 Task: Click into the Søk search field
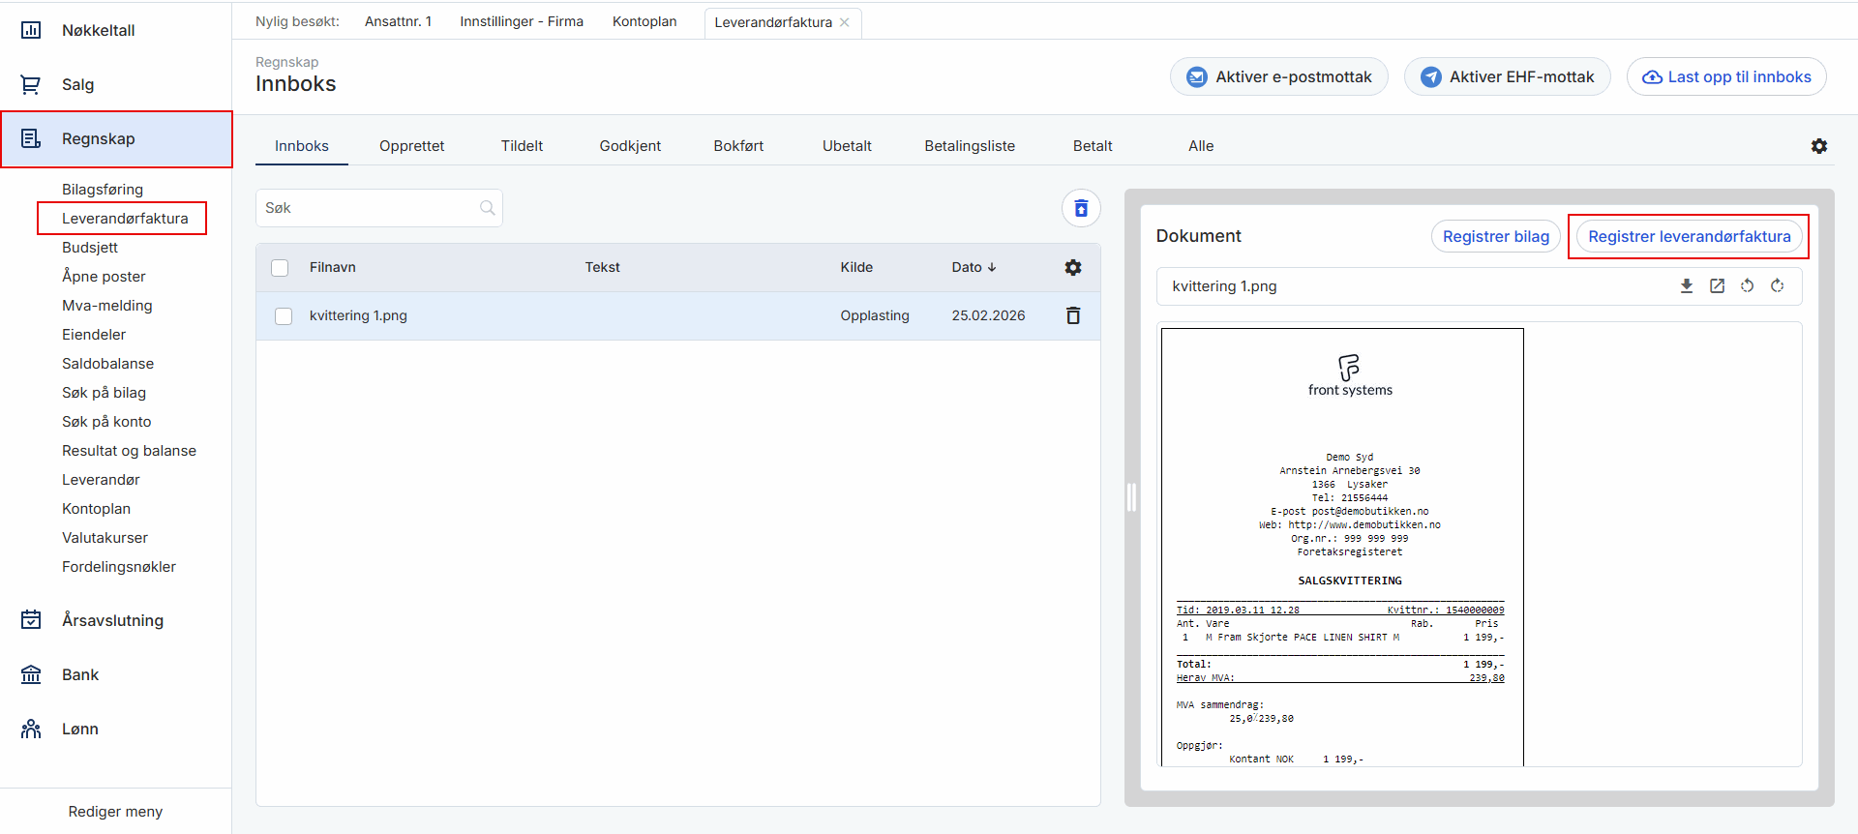click(368, 208)
